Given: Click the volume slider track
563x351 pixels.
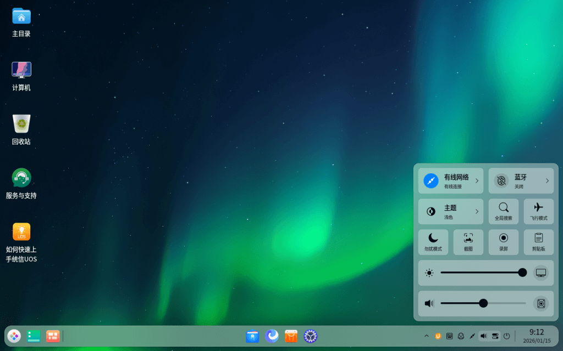Looking at the screenshot, I should 483,303.
